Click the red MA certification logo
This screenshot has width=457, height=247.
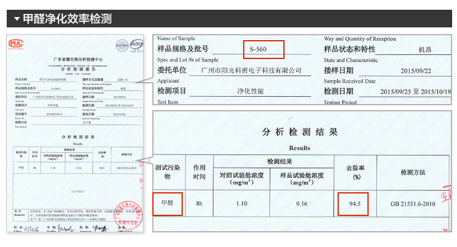[16, 43]
